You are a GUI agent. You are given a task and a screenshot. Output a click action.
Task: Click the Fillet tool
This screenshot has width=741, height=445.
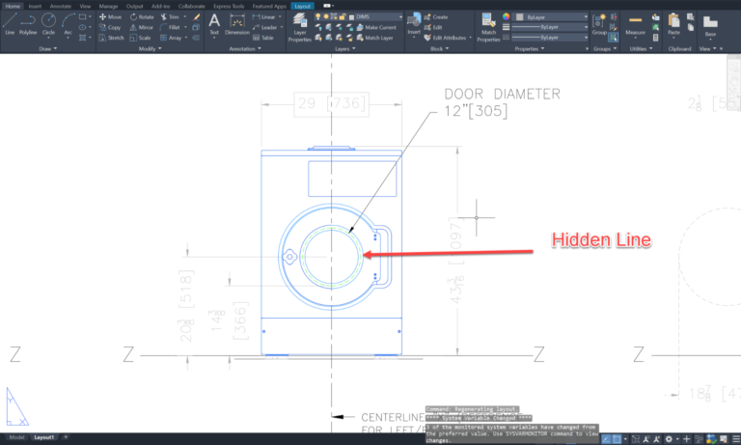[170, 27]
